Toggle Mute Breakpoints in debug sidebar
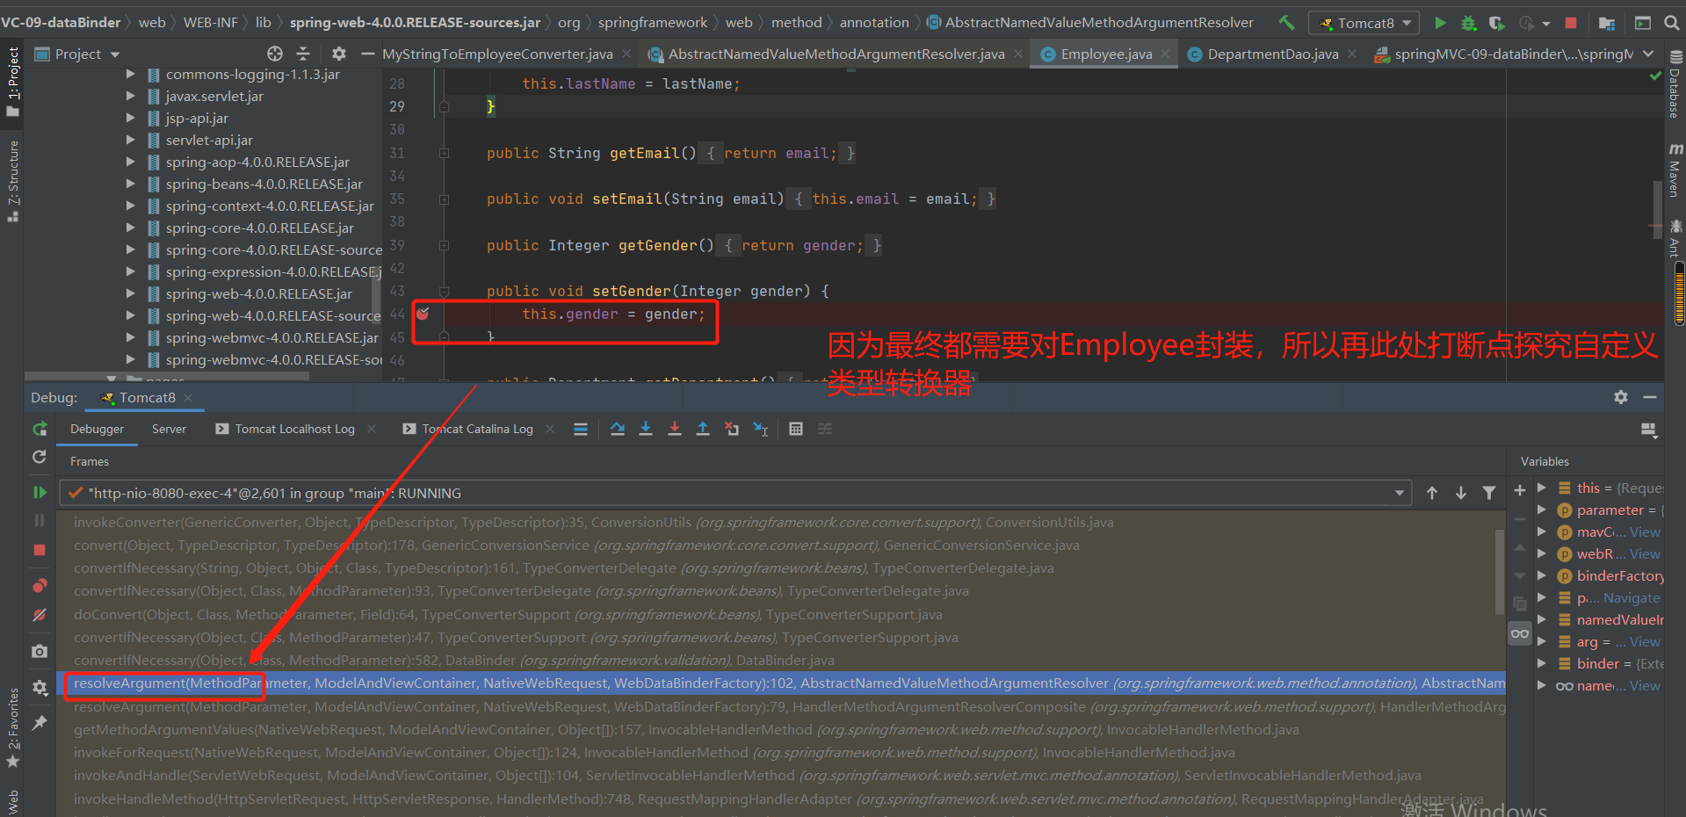The width and height of the screenshot is (1686, 817). pos(40,615)
